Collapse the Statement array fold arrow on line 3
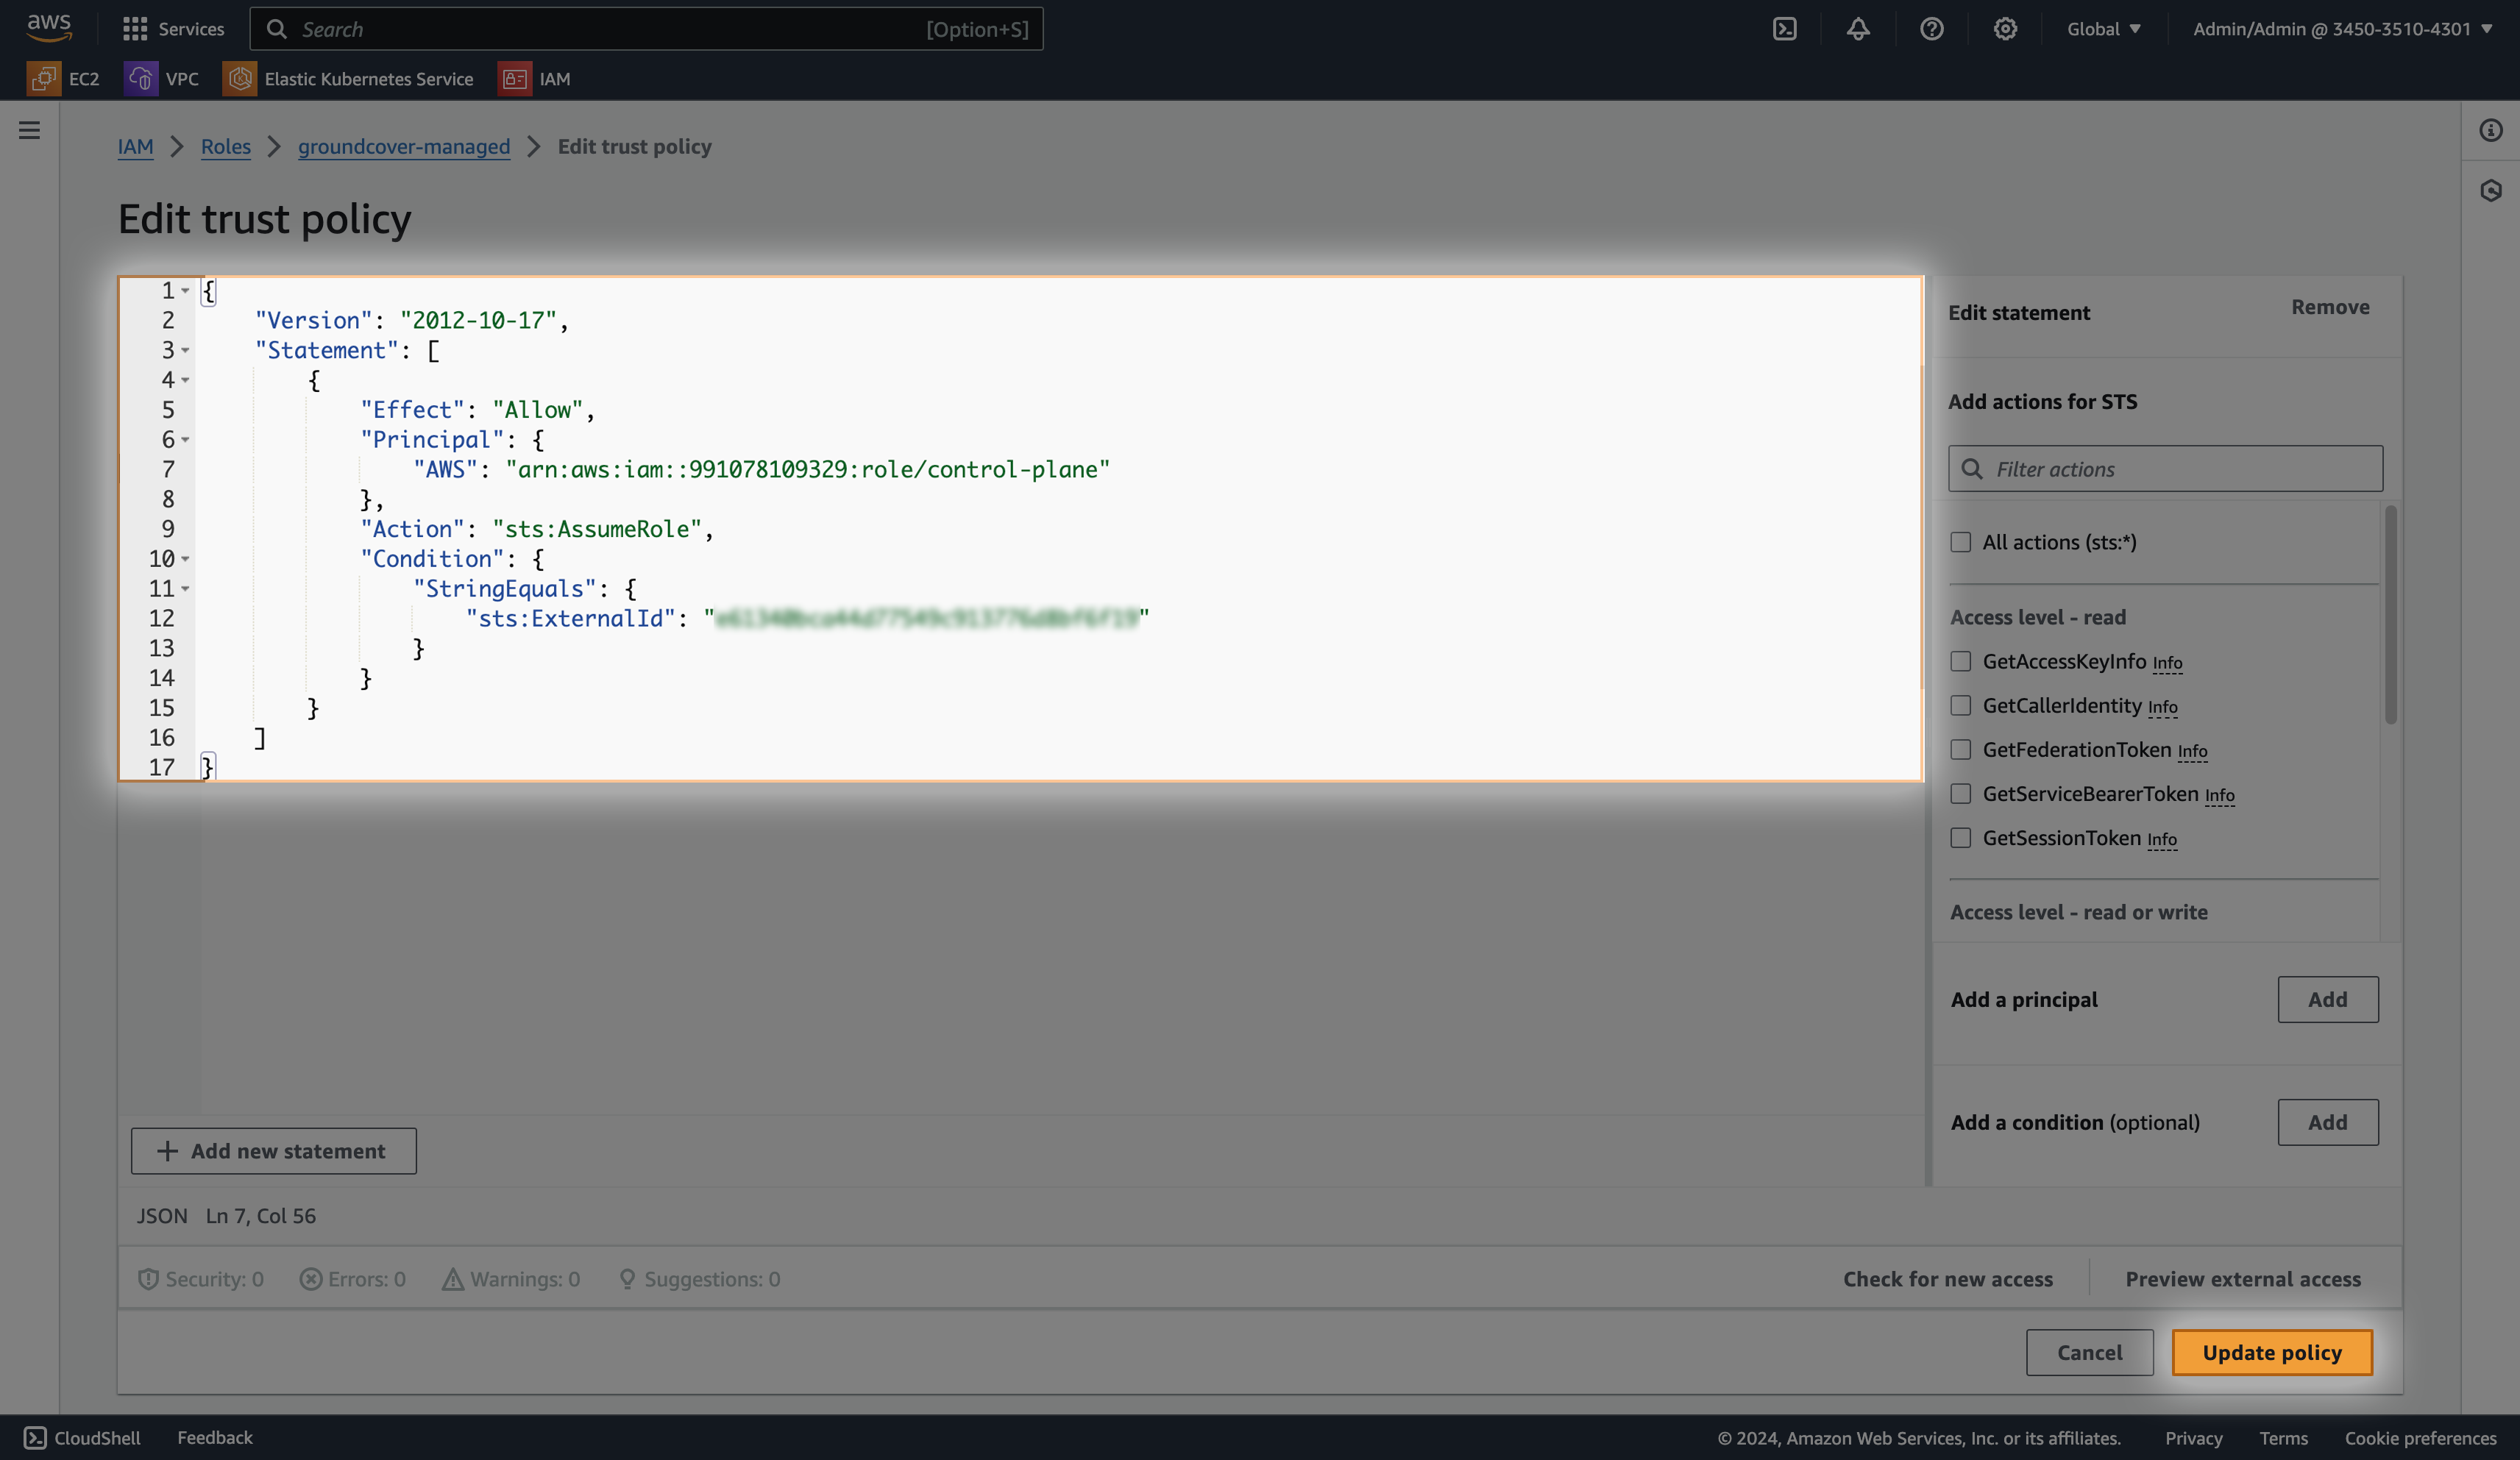 [185, 351]
